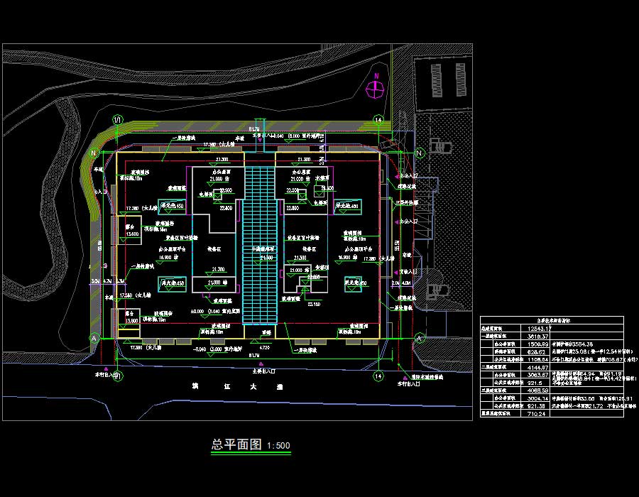Click the technical index table header row
Image resolution: width=639 pixels, height=497 pixels.
pyautogui.click(x=552, y=321)
